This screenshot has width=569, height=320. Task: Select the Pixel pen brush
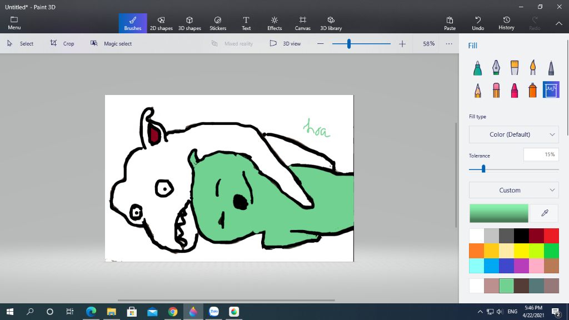click(551, 68)
